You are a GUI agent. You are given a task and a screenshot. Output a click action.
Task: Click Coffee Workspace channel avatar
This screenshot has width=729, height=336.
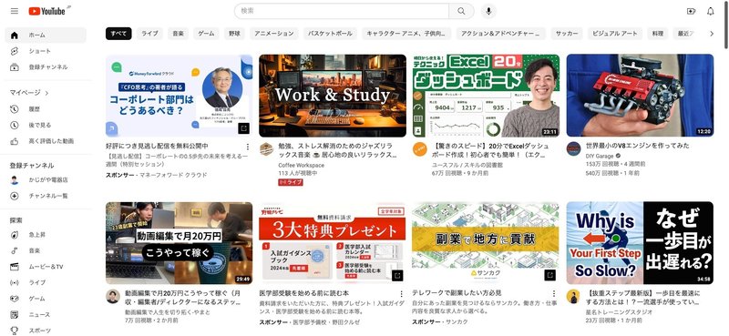(266, 149)
